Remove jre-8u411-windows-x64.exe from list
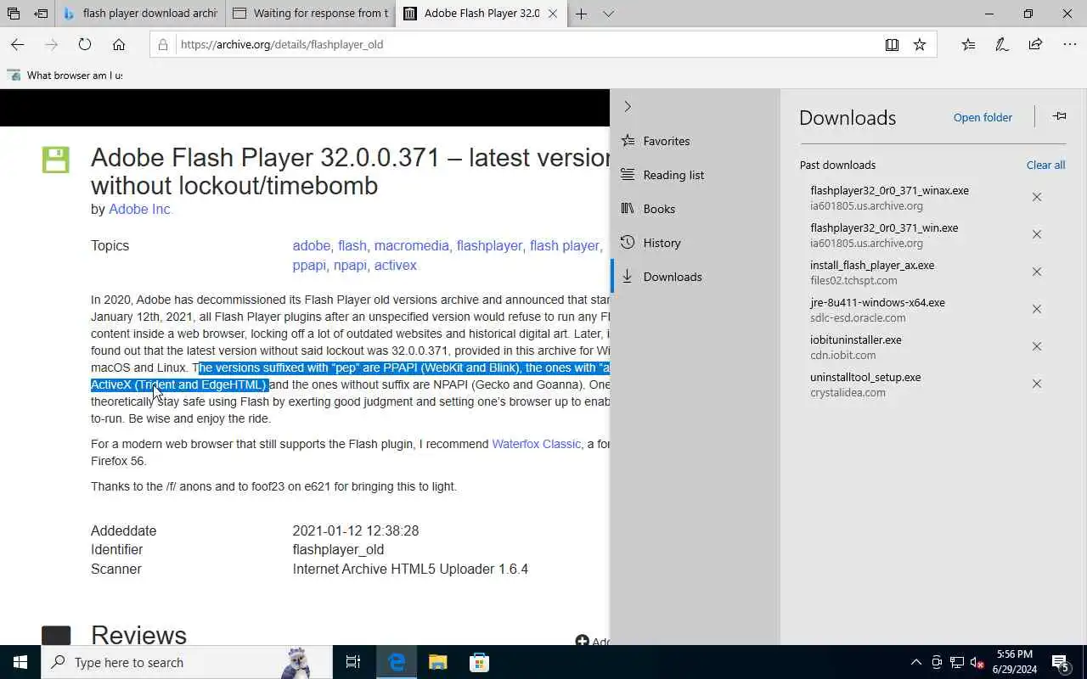This screenshot has height=679, width=1087. coord(1037,309)
